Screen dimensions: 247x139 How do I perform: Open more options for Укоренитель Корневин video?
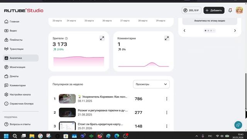[x=167, y=99]
